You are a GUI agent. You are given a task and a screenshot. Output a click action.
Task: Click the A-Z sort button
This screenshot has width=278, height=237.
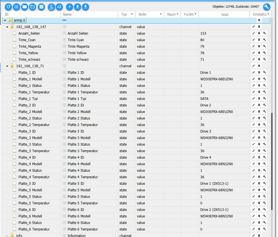click(x=59, y=7)
